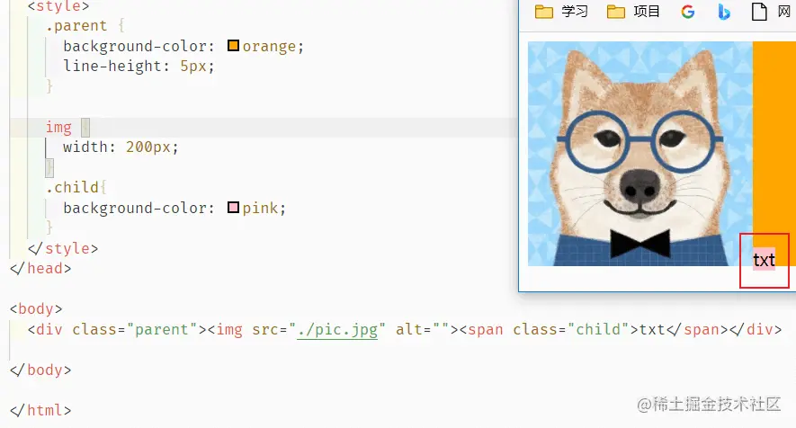Click the orange color swatch
Image resolution: width=796 pixels, height=428 pixels.
pyautogui.click(x=233, y=46)
